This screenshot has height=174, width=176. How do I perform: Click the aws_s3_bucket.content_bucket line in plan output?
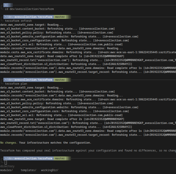coord(57,91)
